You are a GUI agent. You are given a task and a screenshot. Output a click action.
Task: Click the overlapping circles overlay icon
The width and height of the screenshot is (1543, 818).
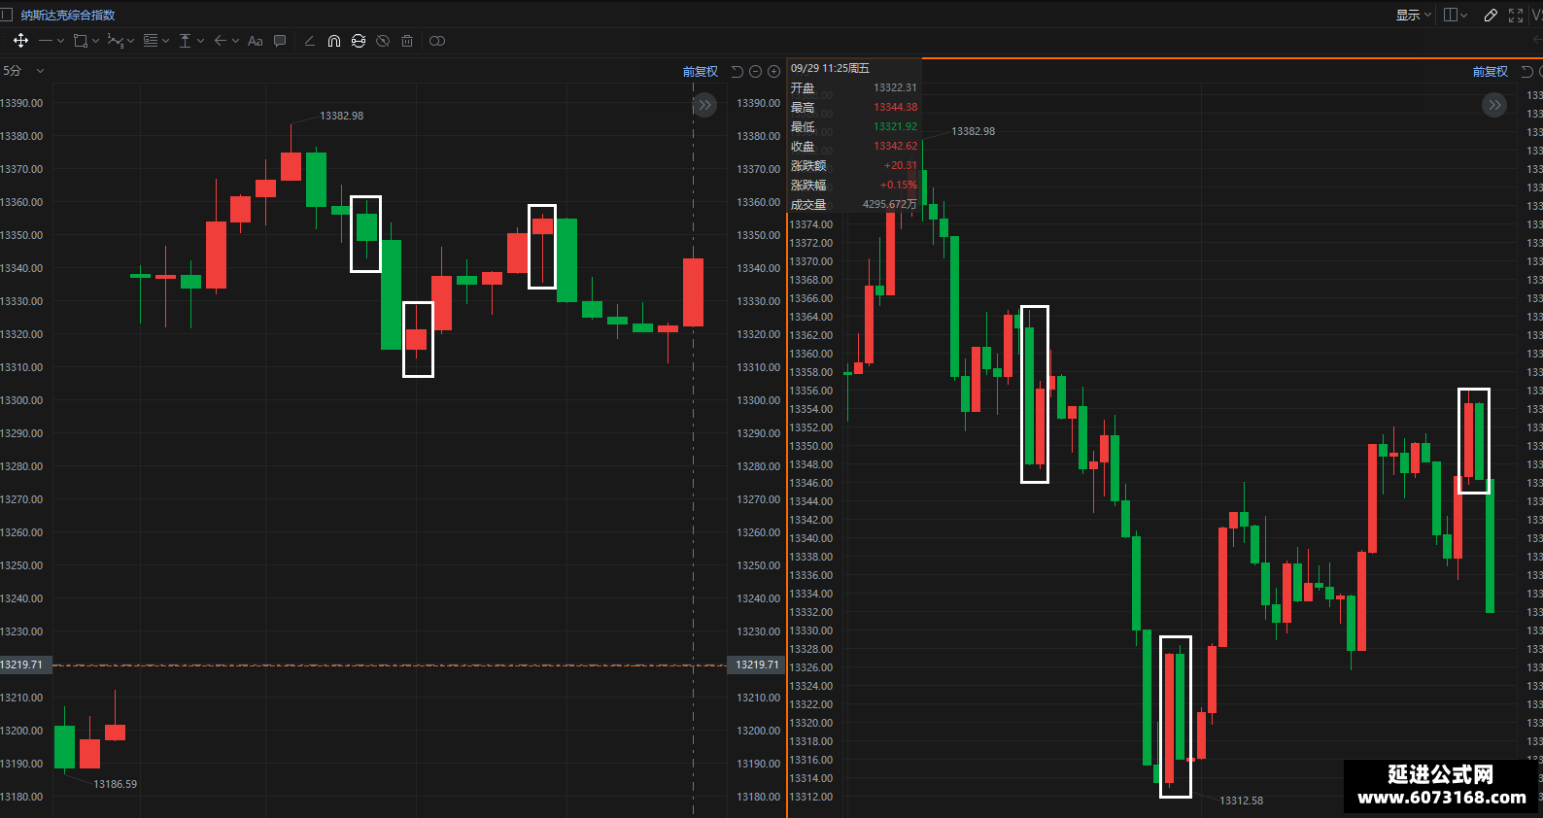437,41
